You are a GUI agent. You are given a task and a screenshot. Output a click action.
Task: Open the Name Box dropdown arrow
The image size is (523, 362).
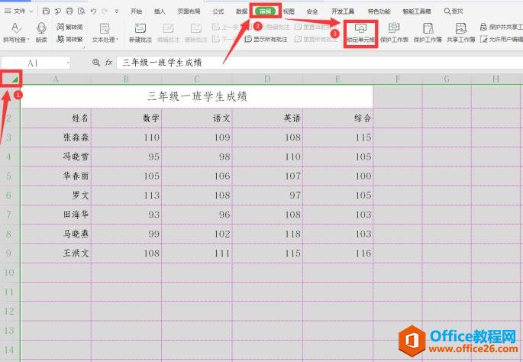[67, 62]
